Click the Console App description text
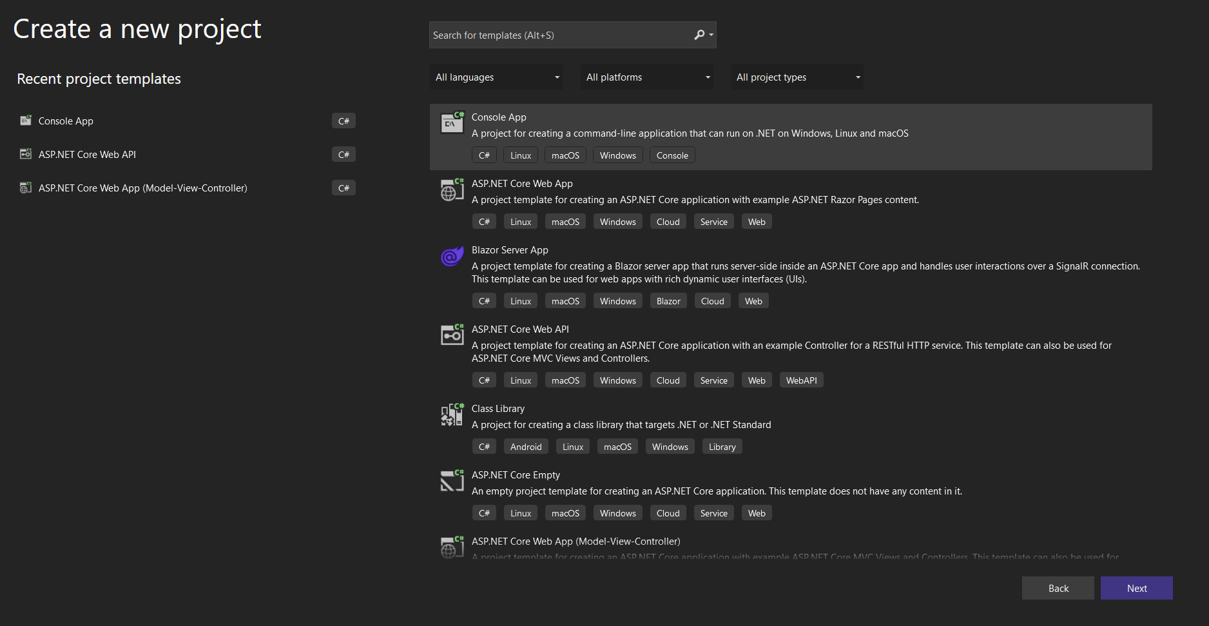The width and height of the screenshot is (1209, 626). coord(690,133)
